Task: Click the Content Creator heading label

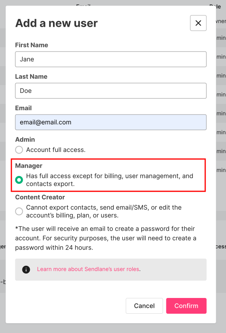Action: tap(40, 197)
